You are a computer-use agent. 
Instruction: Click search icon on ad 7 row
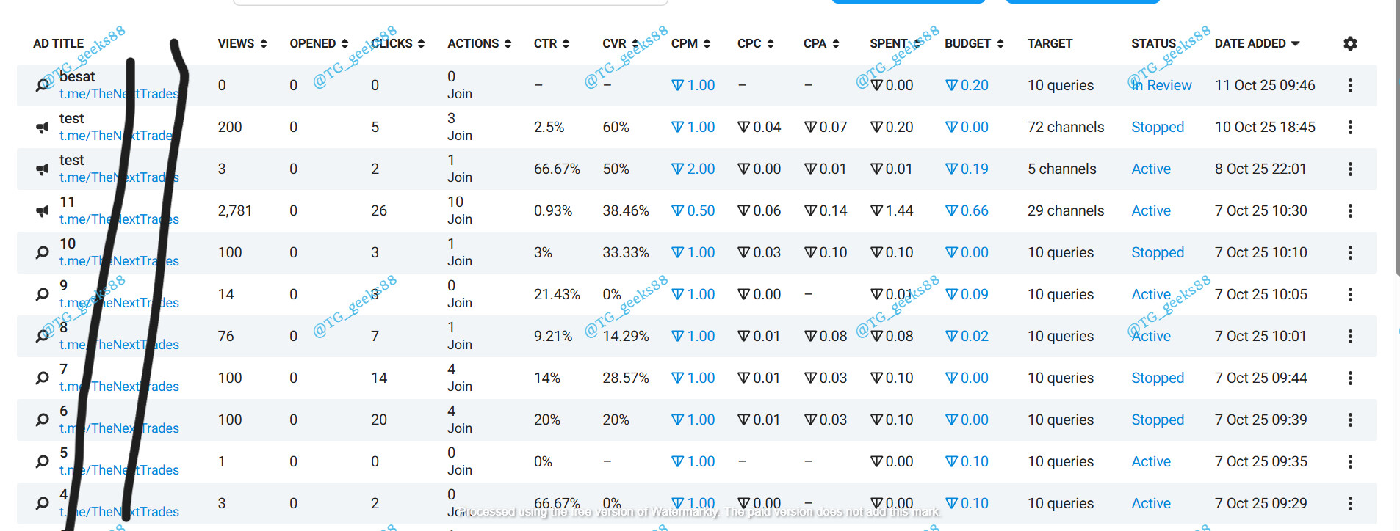click(43, 378)
